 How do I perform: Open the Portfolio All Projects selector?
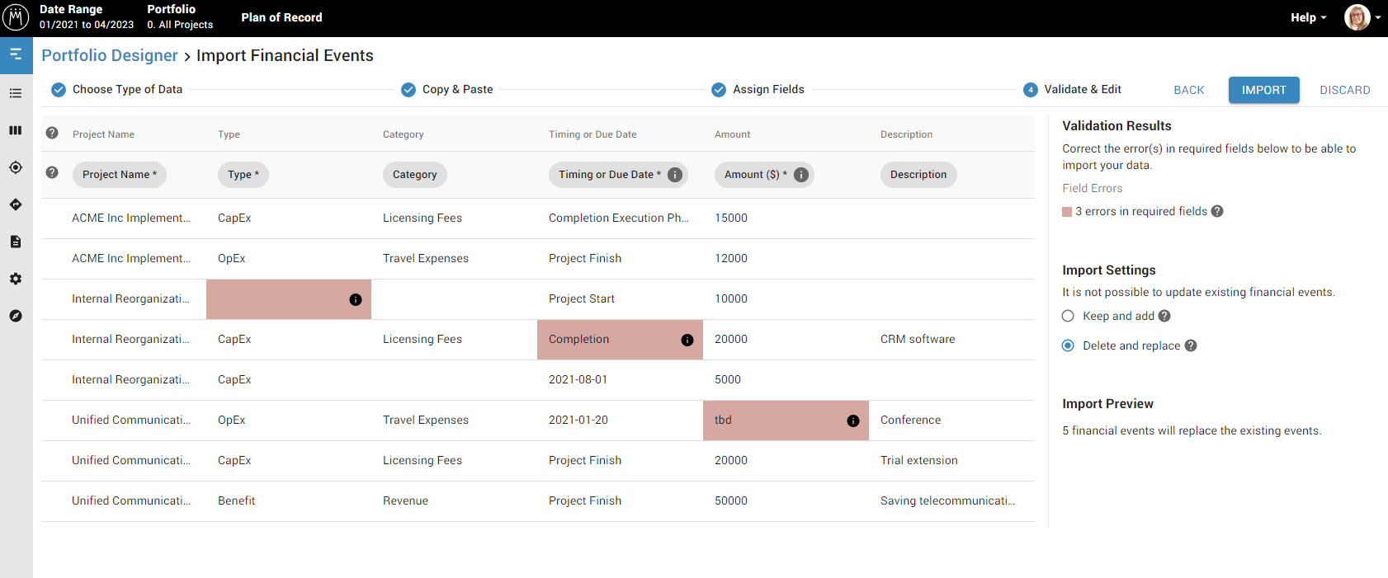click(180, 17)
